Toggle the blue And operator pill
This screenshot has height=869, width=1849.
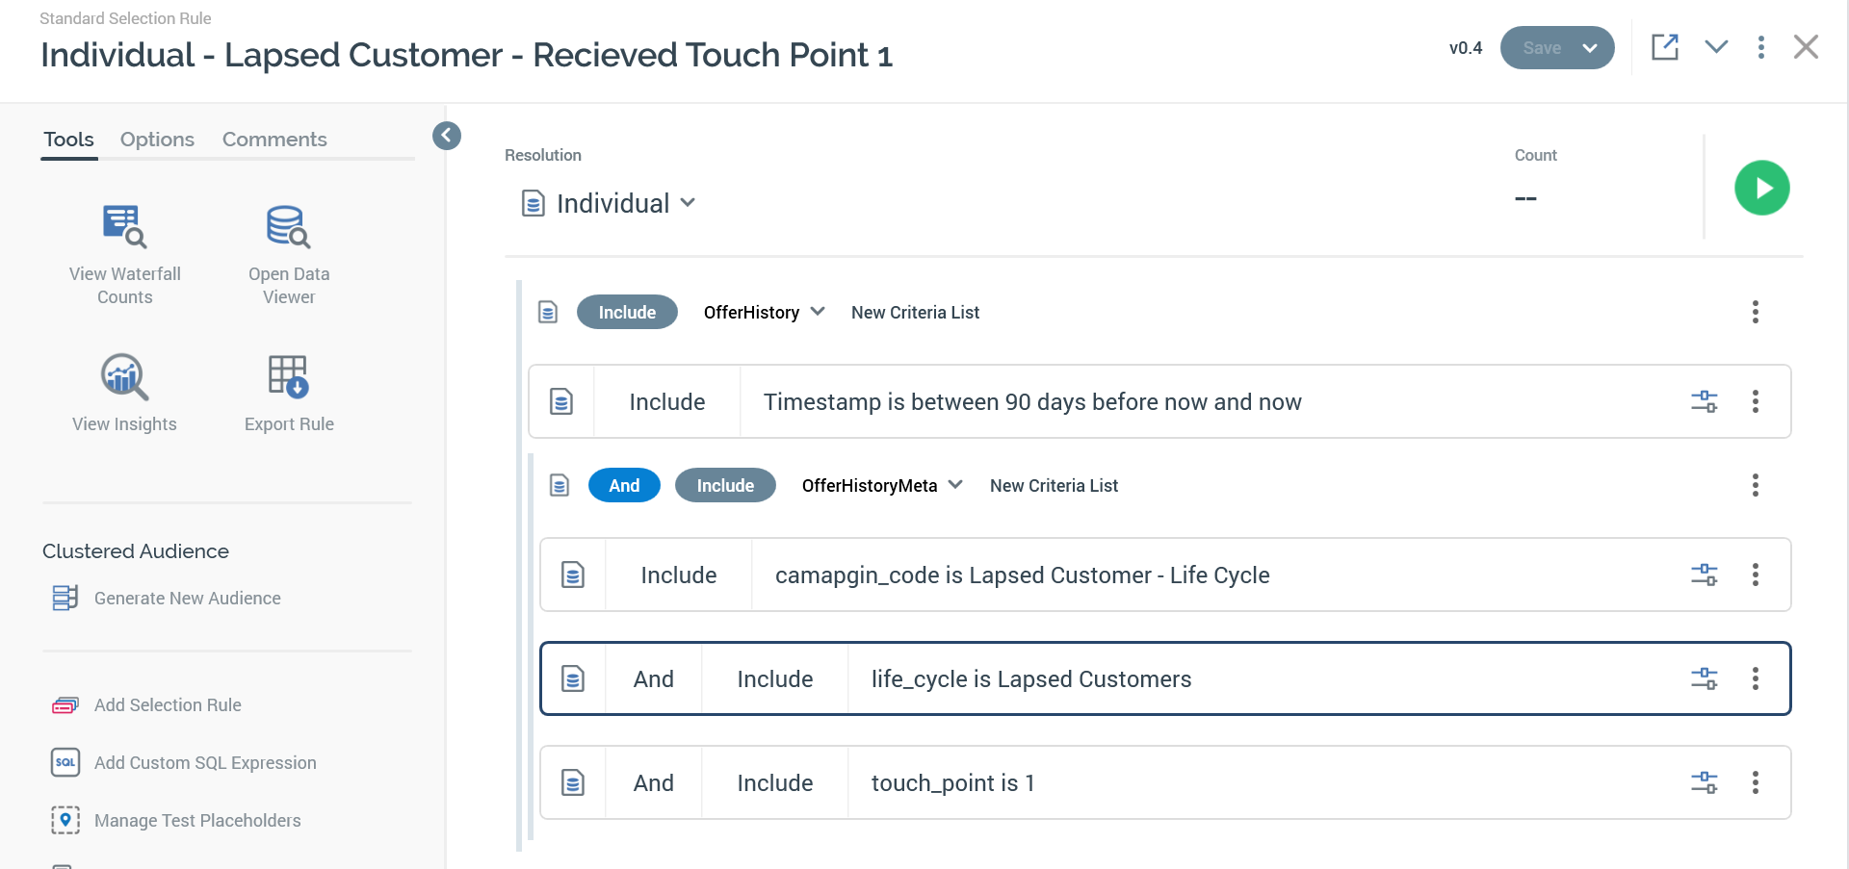click(x=624, y=485)
